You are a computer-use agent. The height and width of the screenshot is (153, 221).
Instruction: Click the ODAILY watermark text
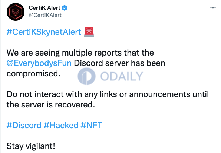(122, 76)
